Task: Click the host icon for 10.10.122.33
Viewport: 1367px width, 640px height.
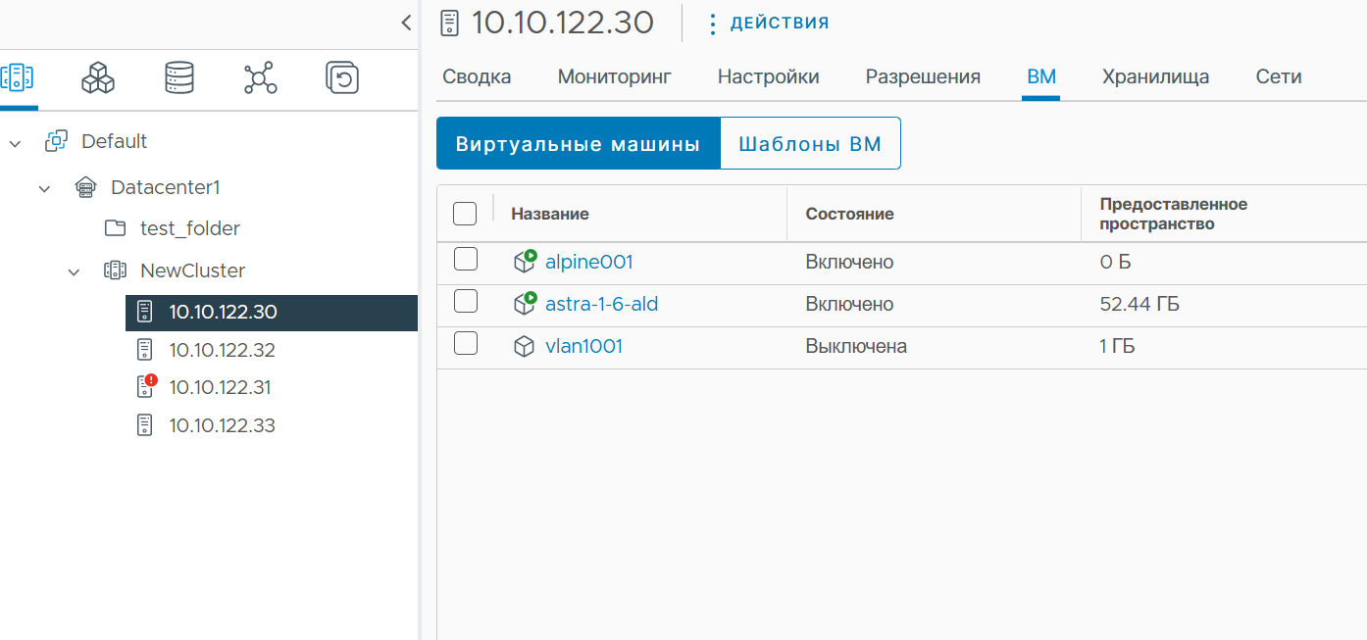Action: click(144, 425)
